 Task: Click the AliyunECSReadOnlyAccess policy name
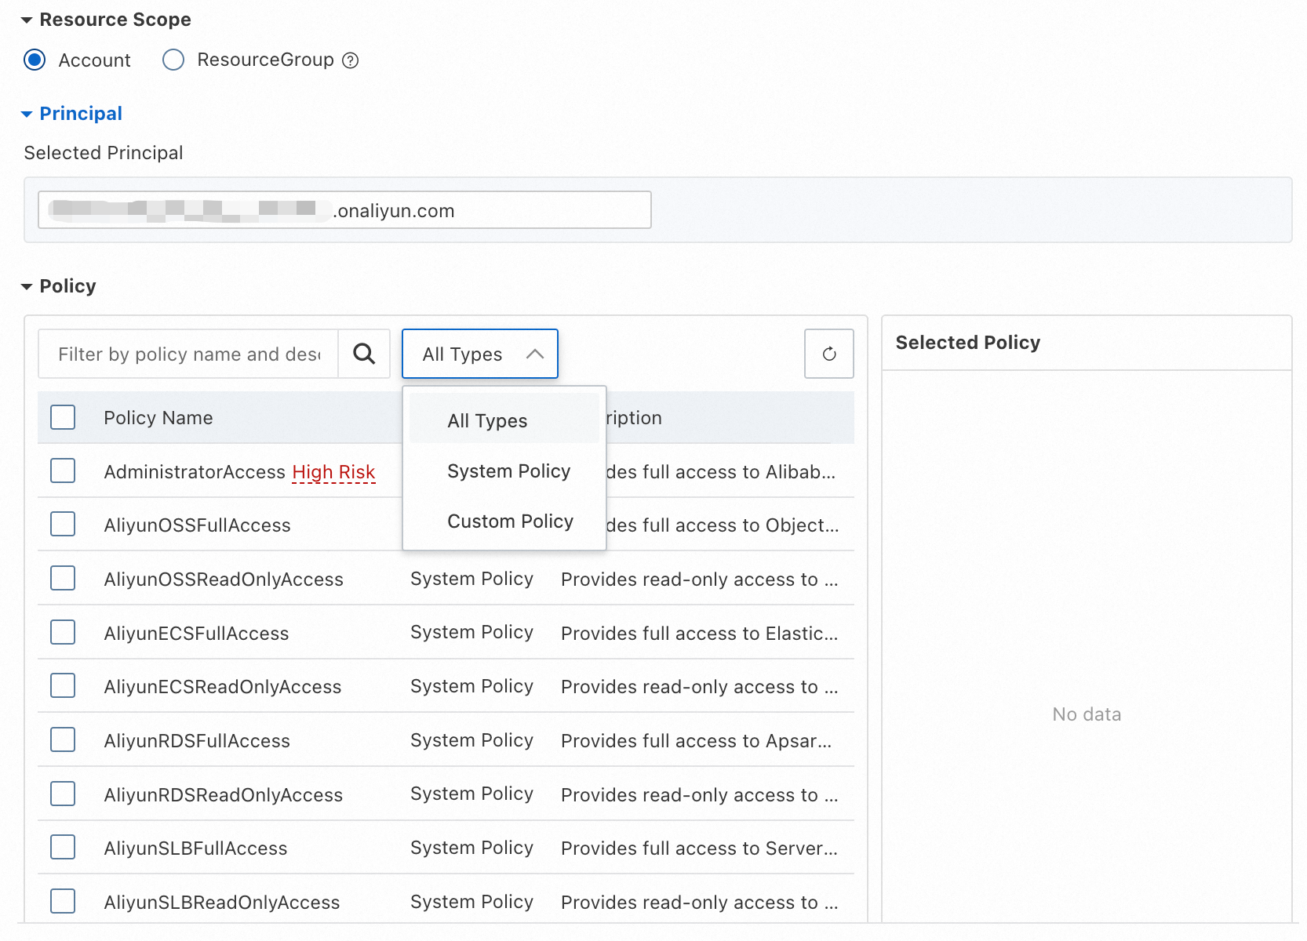[x=223, y=687]
